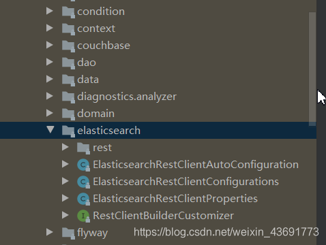
Task: Select the dao package name
Action: pyautogui.click(x=87, y=63)
